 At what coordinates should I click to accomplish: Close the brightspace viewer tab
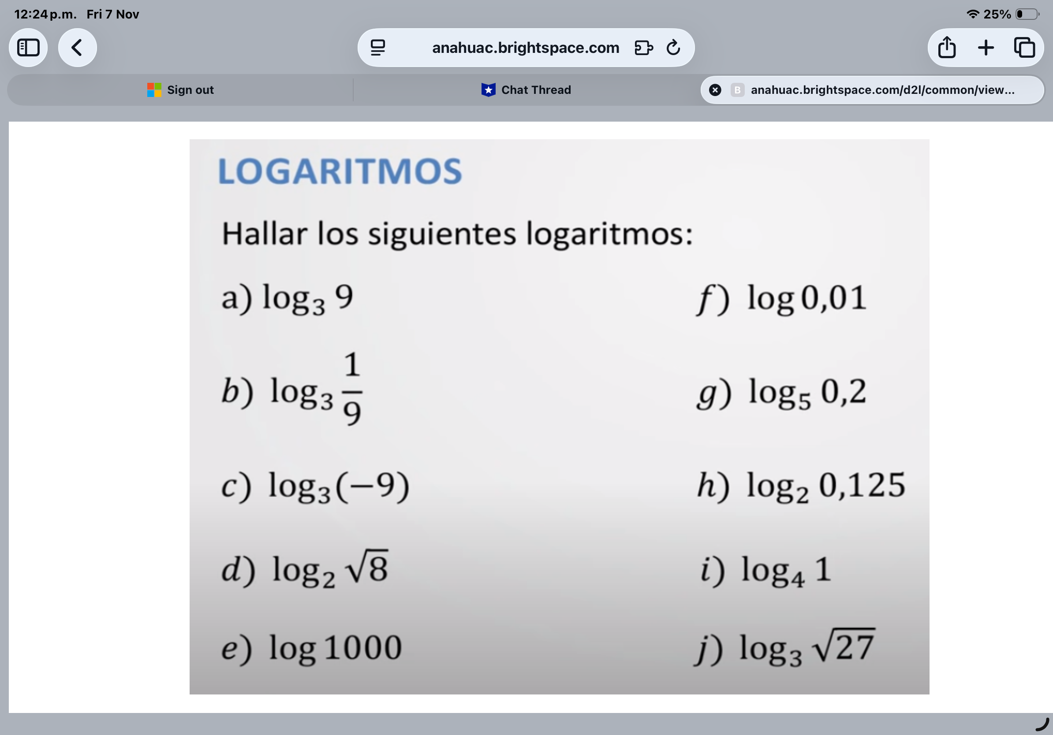pos(714,90)
